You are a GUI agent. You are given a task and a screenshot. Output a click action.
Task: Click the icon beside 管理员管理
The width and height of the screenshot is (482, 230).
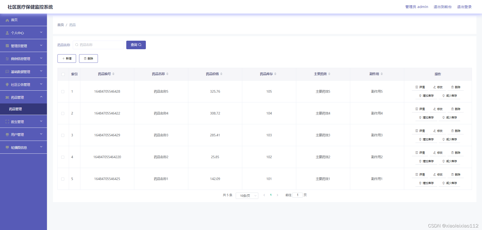click(x=7, y=46)
